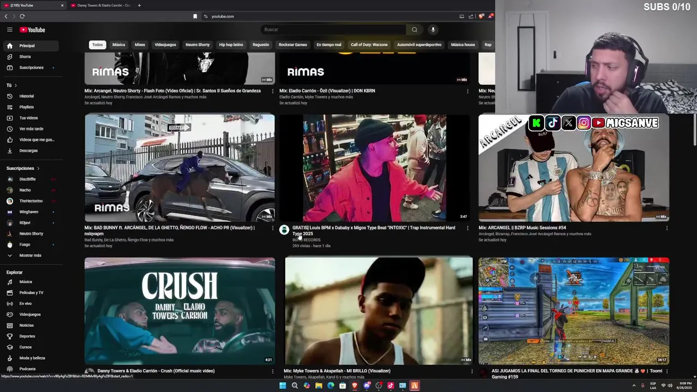697x392 pixels.
Task: Click the YouTube logo
Action: 33,30
